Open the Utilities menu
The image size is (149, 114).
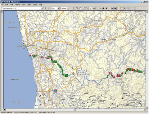pyautogui.click(x=35, y=5)
